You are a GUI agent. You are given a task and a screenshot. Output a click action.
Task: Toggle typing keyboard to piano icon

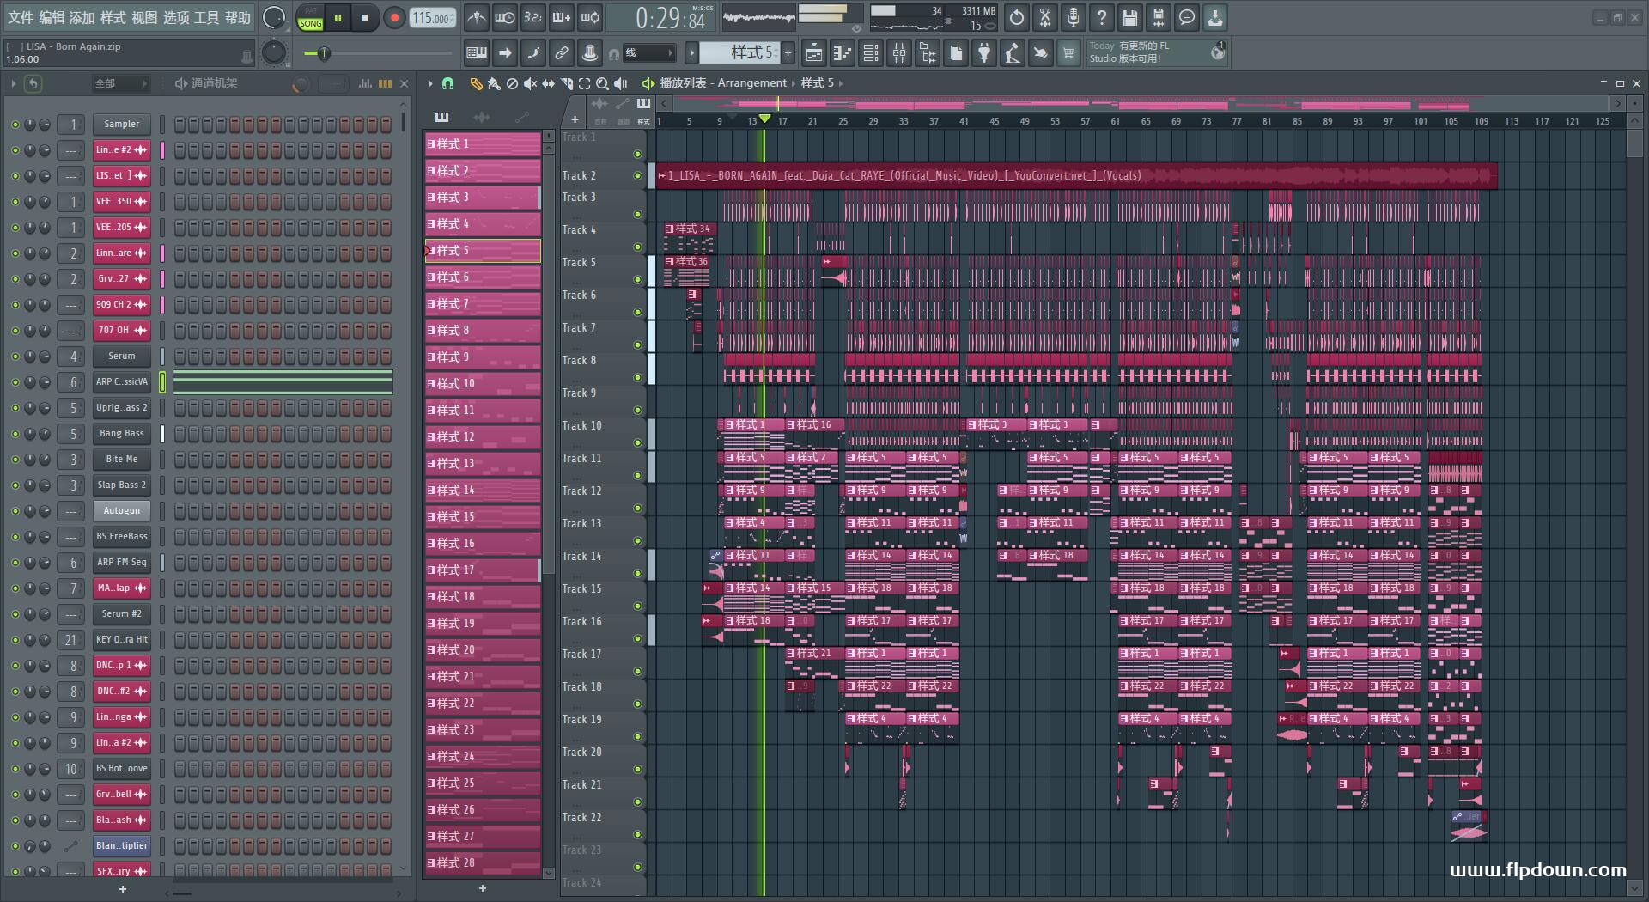[476, 53]
